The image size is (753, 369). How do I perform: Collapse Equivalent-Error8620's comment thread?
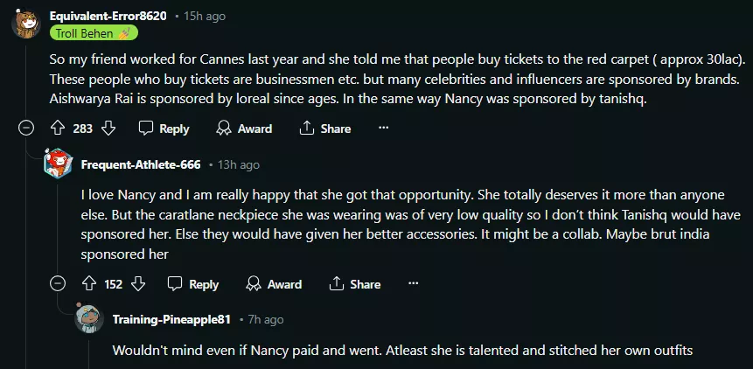(26, 129)
